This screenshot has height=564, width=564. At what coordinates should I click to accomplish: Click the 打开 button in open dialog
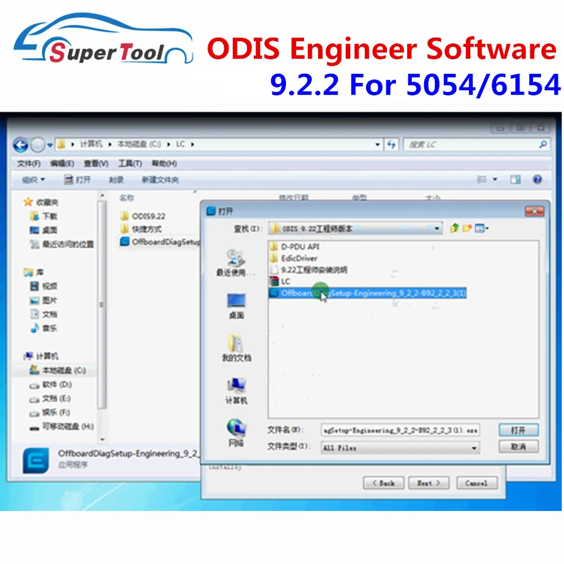(x=518, y=430)
